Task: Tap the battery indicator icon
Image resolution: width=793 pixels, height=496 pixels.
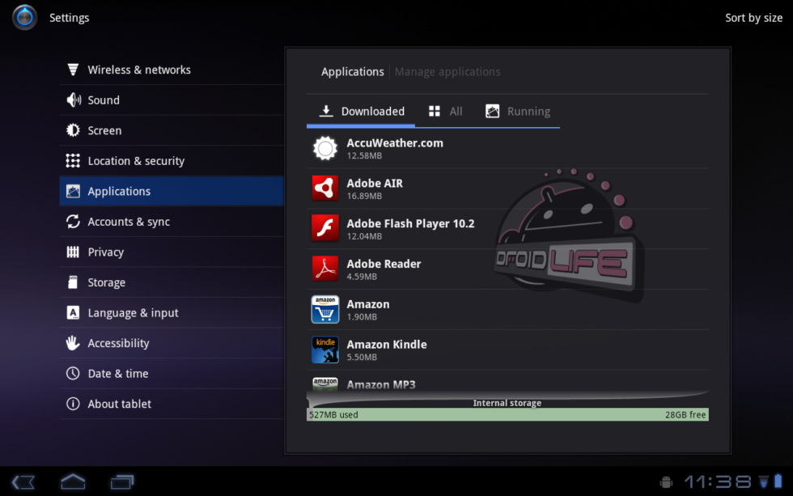Action: tap(778, 481)
